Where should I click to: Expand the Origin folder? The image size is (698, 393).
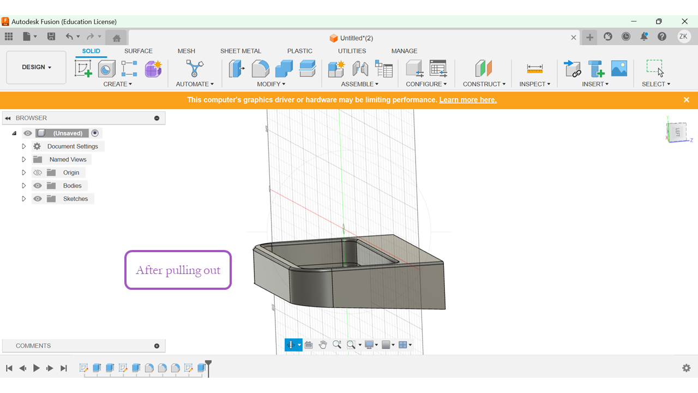click(x=23, y=172)
